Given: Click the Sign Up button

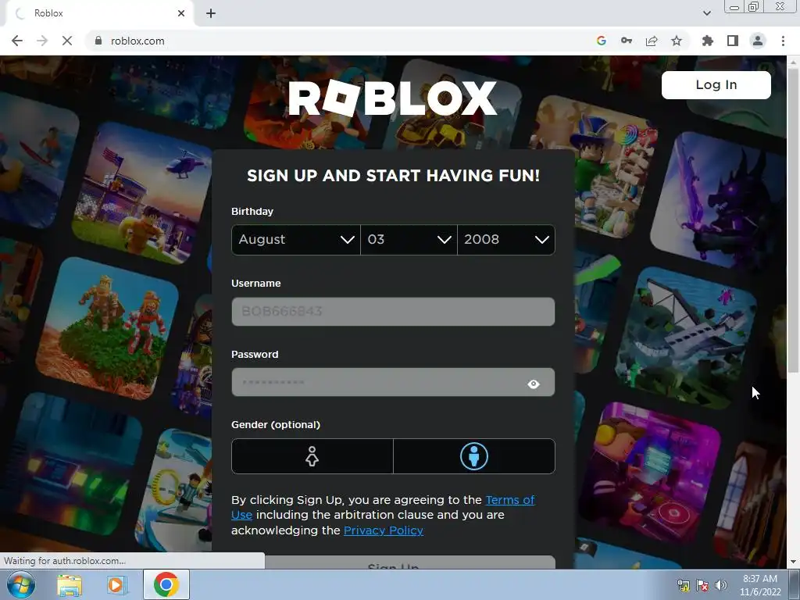Looking at the screenshot, I should click(x=393, y=562).
